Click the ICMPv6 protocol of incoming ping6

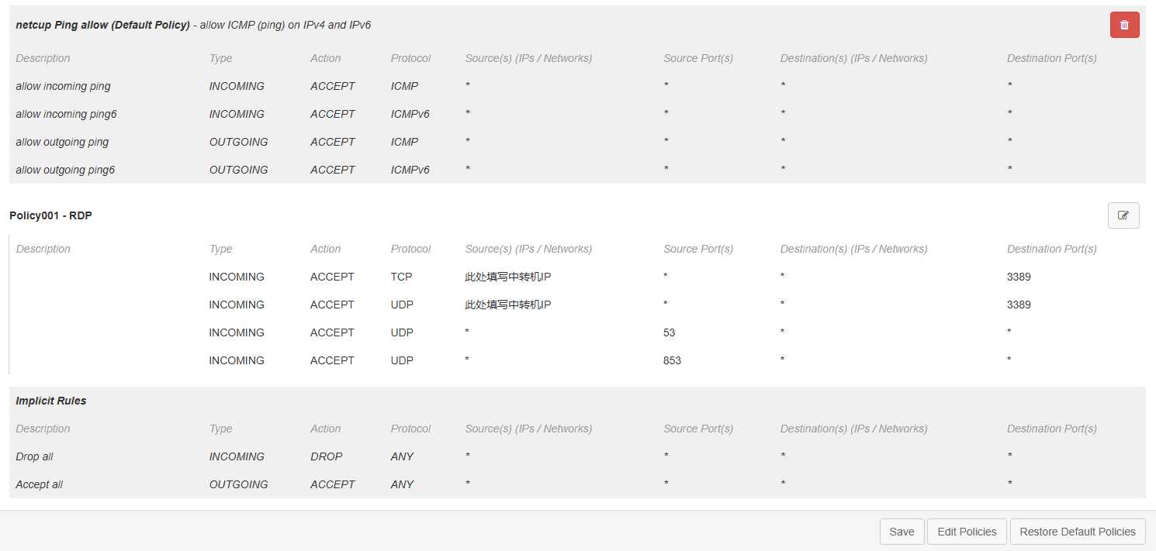[410, 114]
